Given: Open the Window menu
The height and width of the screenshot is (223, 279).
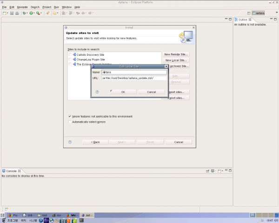Looking at the screenshot, I should [x=66, y=7].
